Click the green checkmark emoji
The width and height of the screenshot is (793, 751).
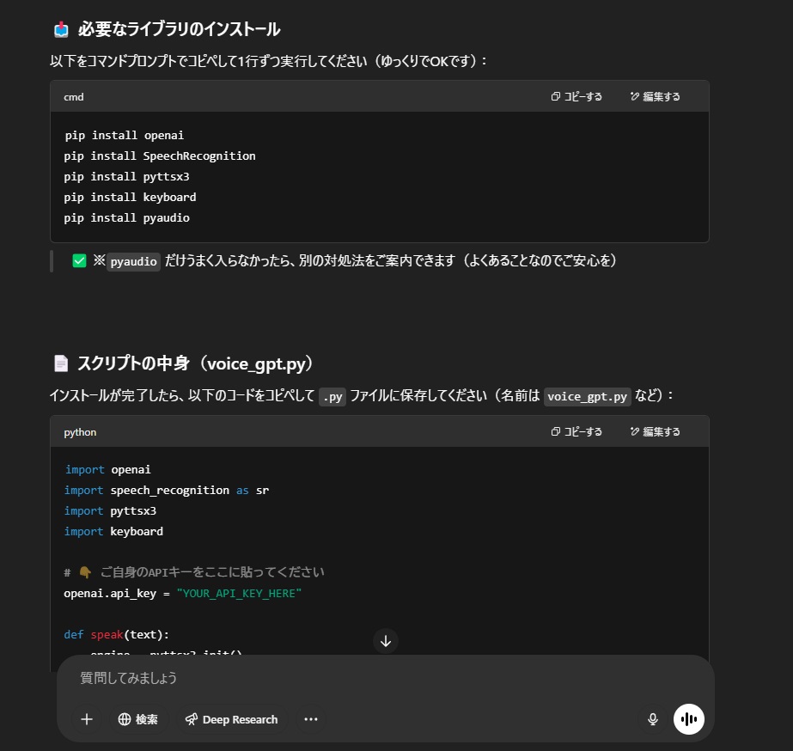(x=79, y=261)
